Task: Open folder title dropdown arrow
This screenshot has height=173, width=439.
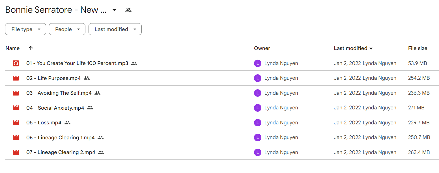Action: click(114, 10)
